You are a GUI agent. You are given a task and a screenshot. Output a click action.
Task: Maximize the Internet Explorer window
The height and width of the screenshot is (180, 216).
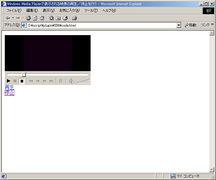coord(206,4)
